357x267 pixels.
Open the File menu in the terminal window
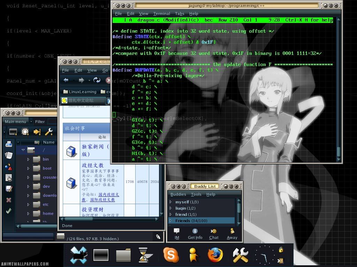(118, 14)
